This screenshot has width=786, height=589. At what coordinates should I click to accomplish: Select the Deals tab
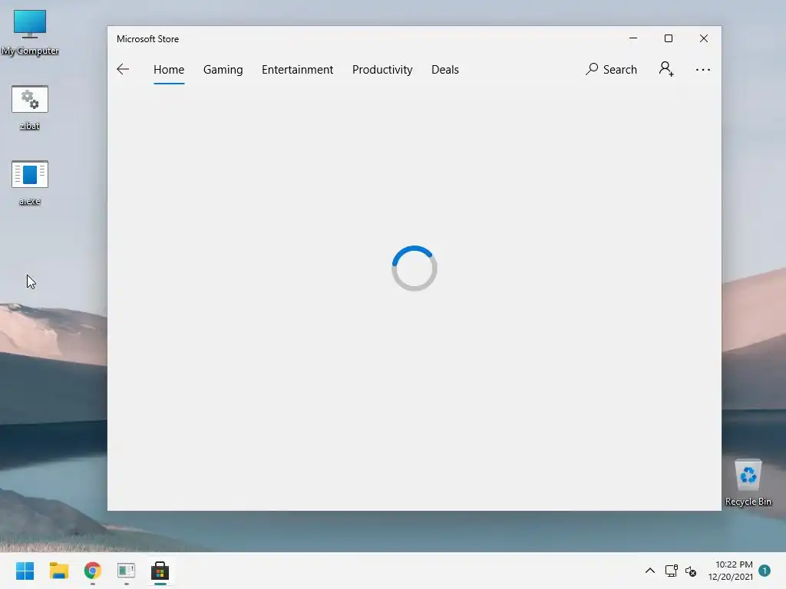(445, 69)
